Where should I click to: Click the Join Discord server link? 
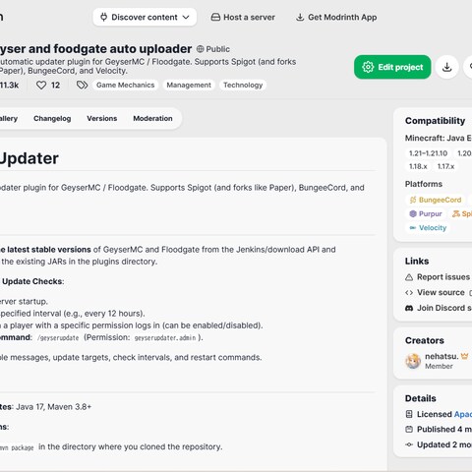[x=439, y=308]
